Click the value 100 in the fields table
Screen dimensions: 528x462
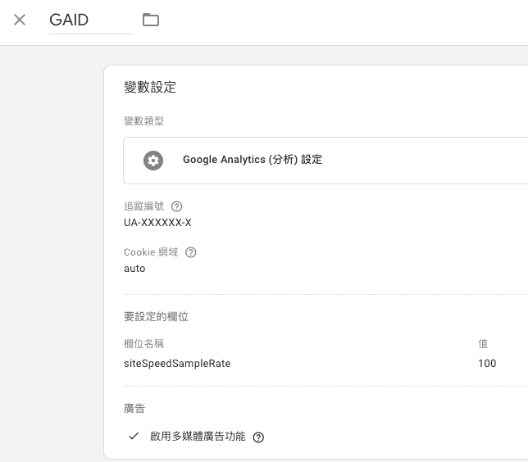(487, 364)
